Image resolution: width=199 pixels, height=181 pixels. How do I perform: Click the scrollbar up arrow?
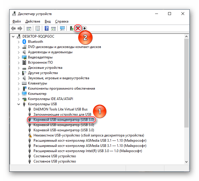(186, 36)
